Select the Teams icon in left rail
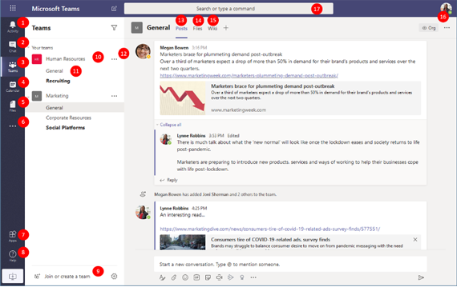This screenshot has height=295, width=457. [13, 66]
